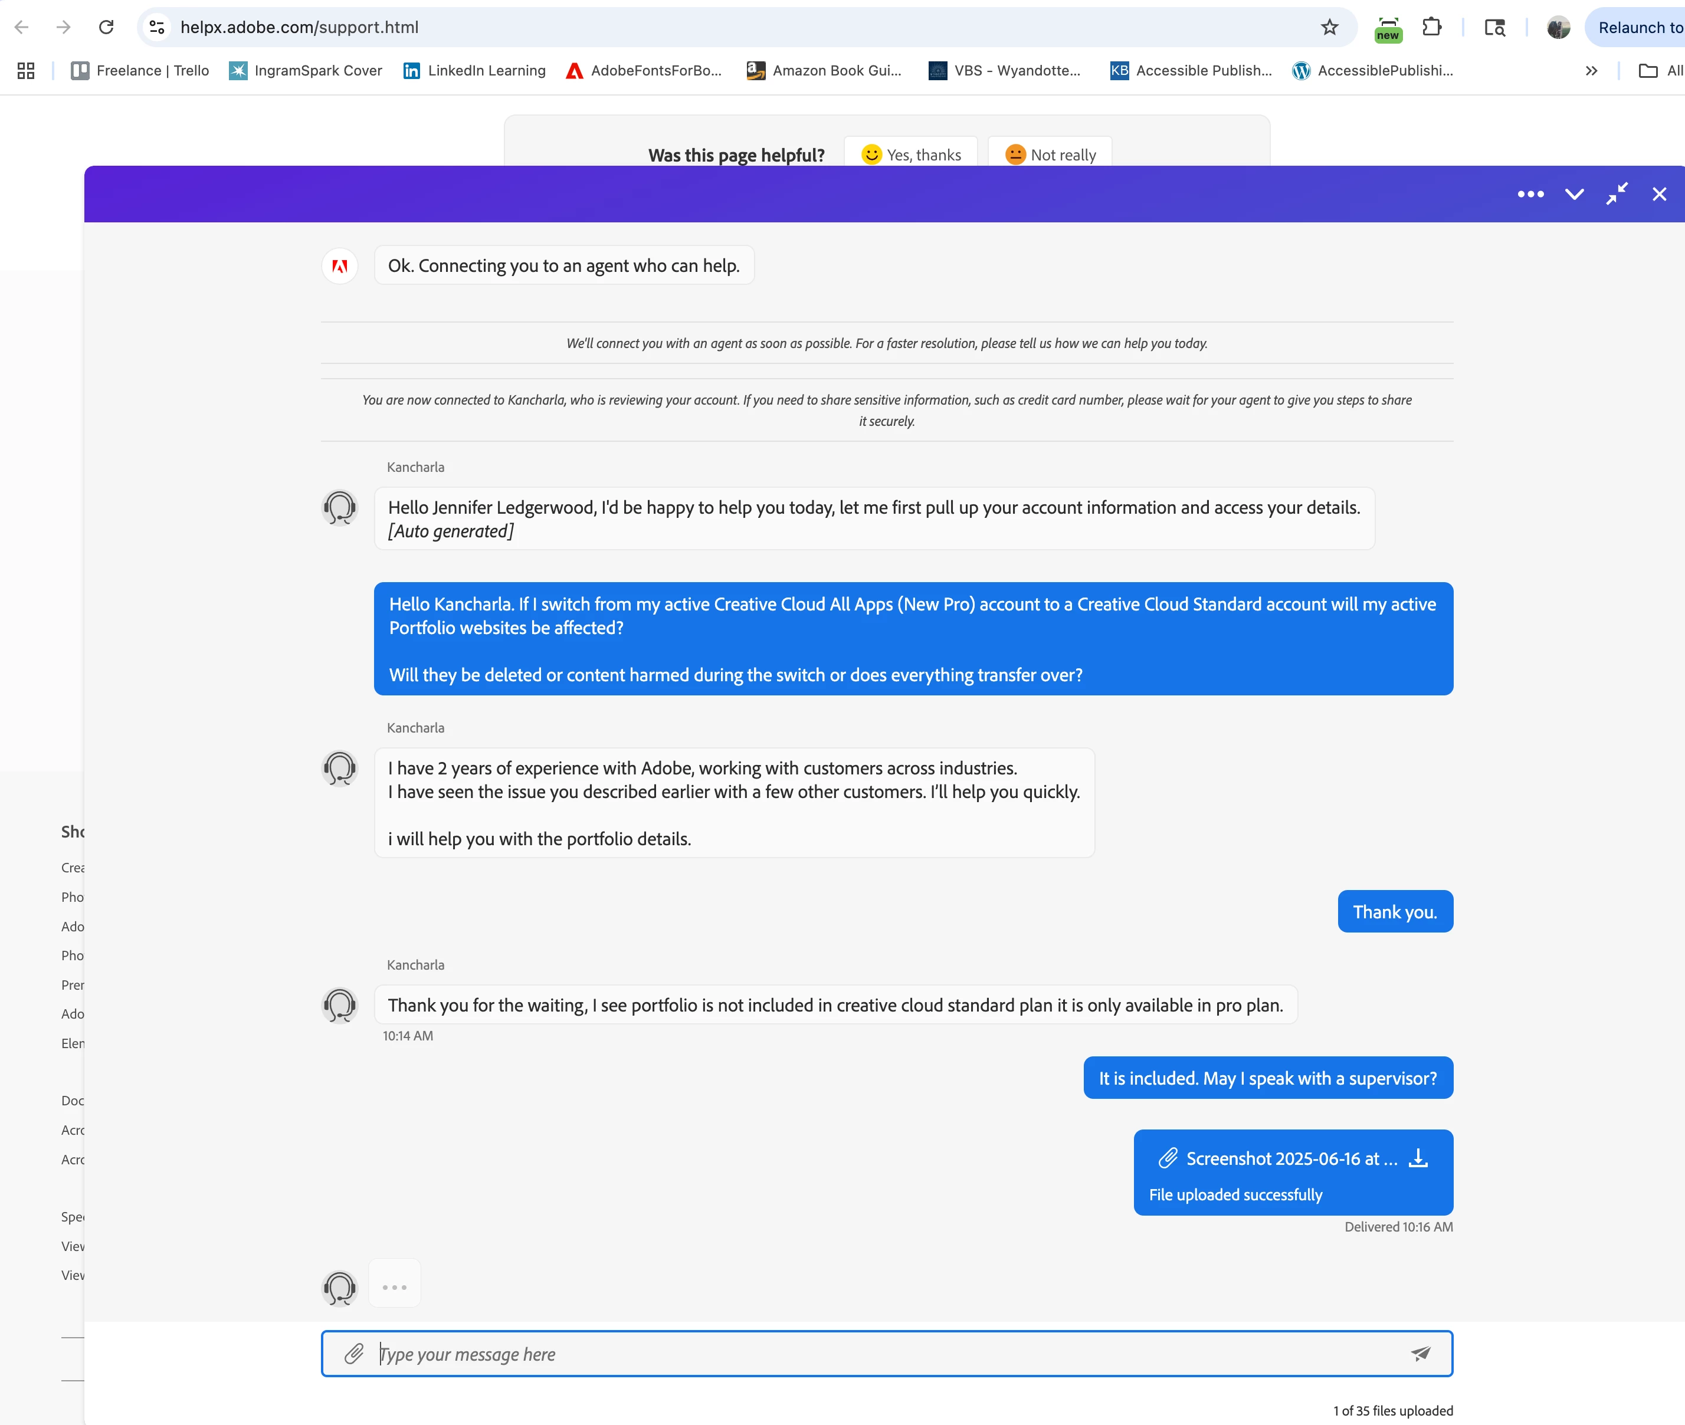The height and width of the screenshot is (1425, 1685).
Task: Open the All Bookmarks folder
Action: coord(1660,70)
